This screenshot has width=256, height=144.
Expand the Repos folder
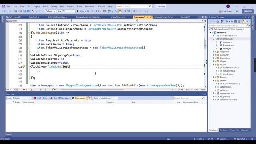(214, 77)
